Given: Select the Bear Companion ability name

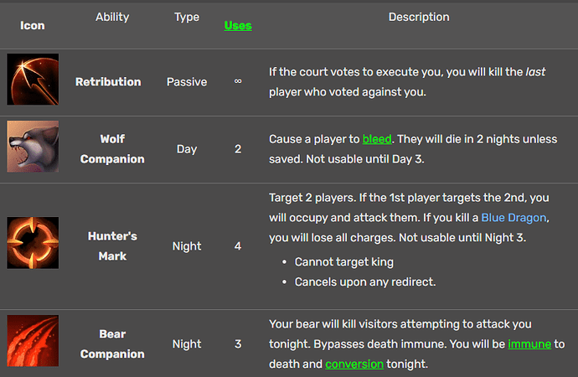Looking at the screenshot, I should (x=112, y=343).
